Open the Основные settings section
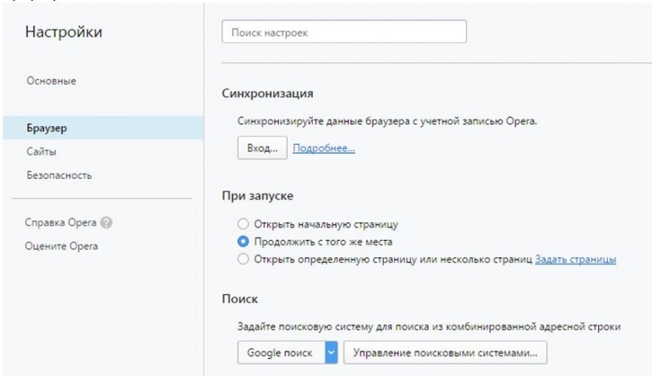This screenshot has height=376, width=652. pos(51,81)
